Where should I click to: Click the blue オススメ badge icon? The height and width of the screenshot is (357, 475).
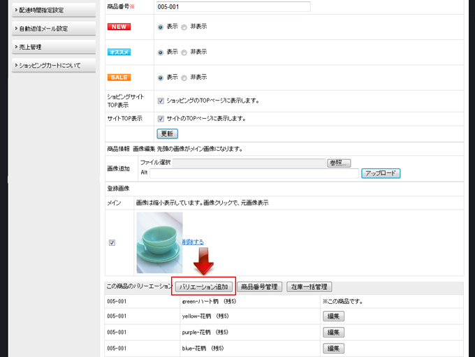[x=119, y=52]
